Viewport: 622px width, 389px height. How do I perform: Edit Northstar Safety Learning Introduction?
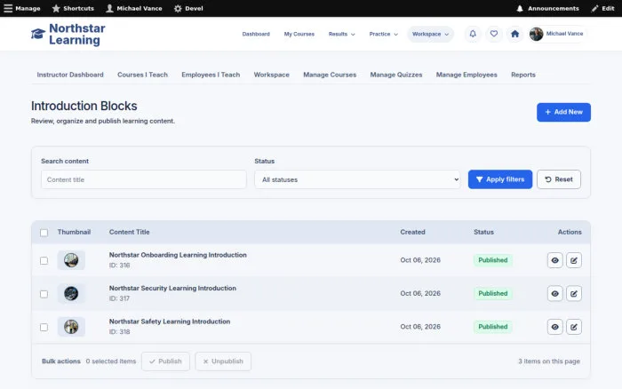click(574, 327)
